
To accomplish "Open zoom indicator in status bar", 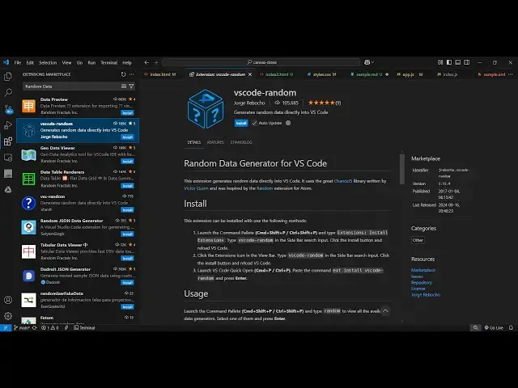I will click(475, 327).
